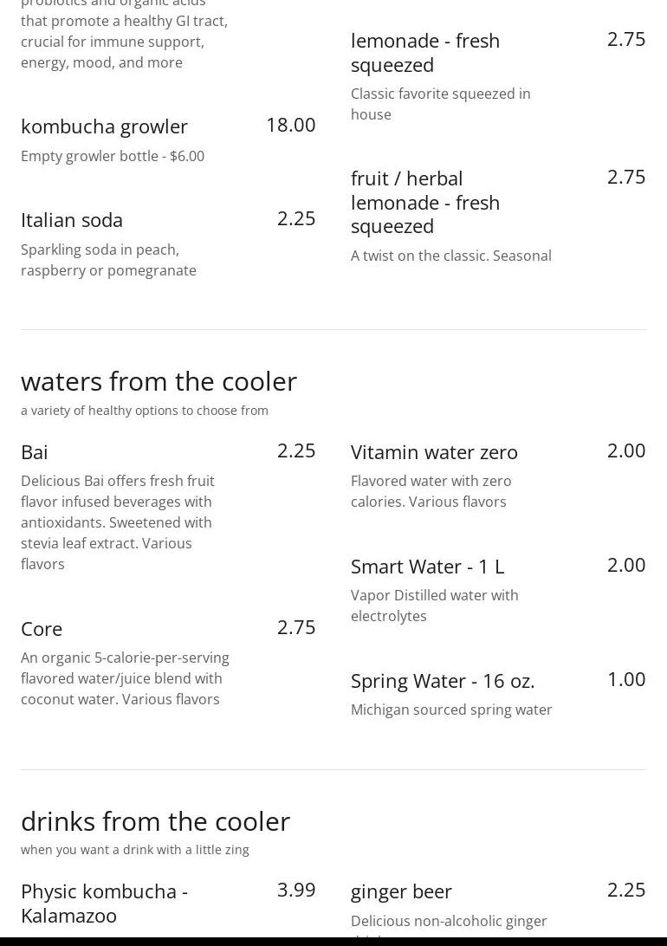Open the Physic kombucha - Kalamazoo item

pos(104,903)
